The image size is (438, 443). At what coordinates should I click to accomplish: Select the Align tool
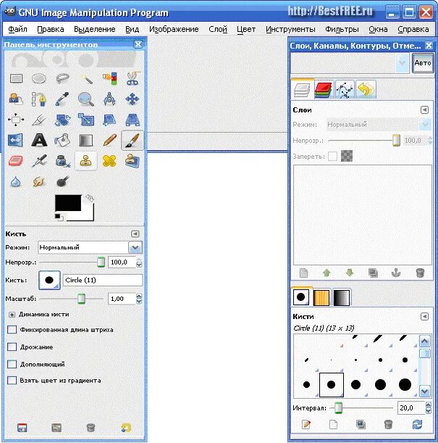click(16, 120)
